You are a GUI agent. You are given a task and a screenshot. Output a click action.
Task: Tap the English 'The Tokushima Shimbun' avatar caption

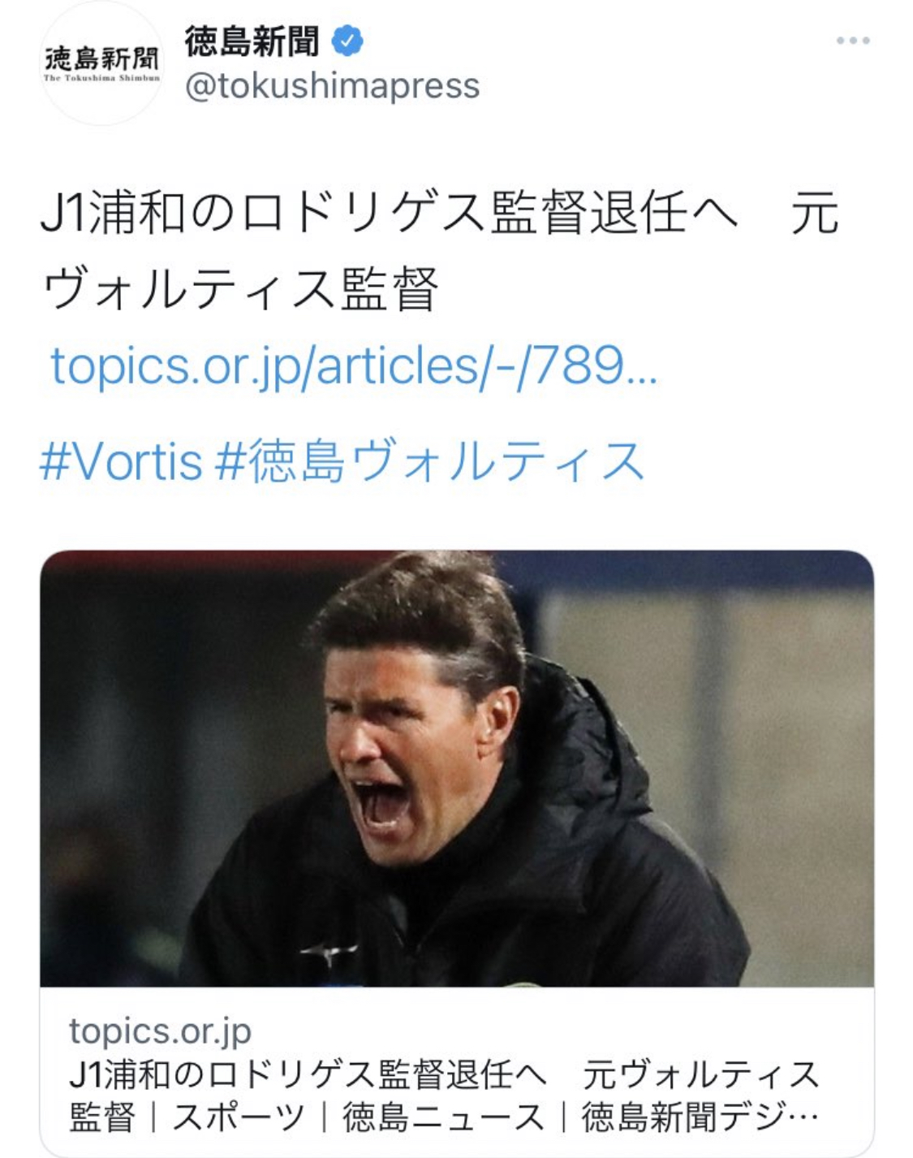pos(101,79)
